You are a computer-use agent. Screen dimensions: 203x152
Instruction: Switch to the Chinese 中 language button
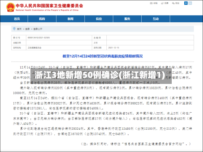[x=186, y=3]
